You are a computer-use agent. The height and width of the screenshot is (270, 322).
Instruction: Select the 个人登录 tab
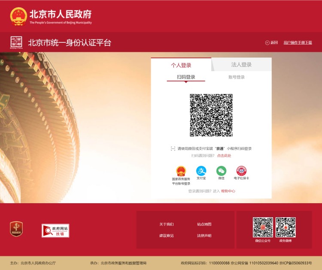click(x=181, y=65)
